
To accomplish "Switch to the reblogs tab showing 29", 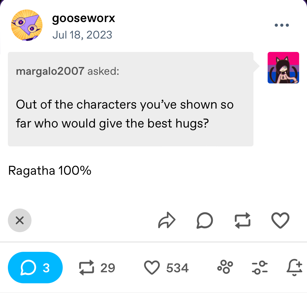I will tap(97, 268).
